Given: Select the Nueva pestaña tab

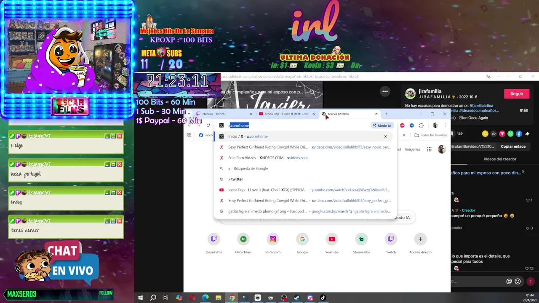Looking at the screenshot, I should (350, 114).
